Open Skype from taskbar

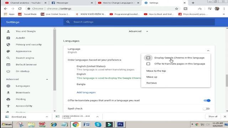click(98, 124)
